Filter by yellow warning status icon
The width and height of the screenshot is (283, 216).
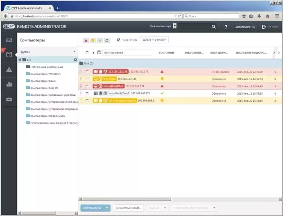click(x=93, y=40)
